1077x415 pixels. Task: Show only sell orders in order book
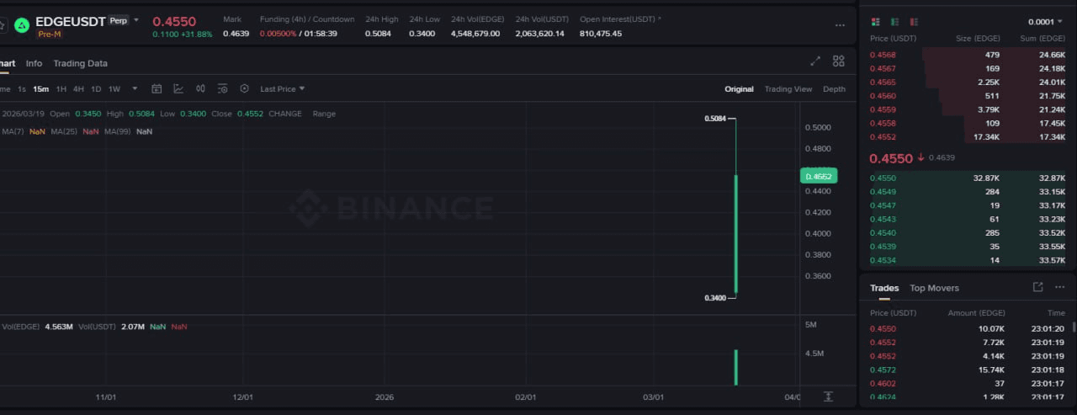pyautogui.click(x=915, y=22)
